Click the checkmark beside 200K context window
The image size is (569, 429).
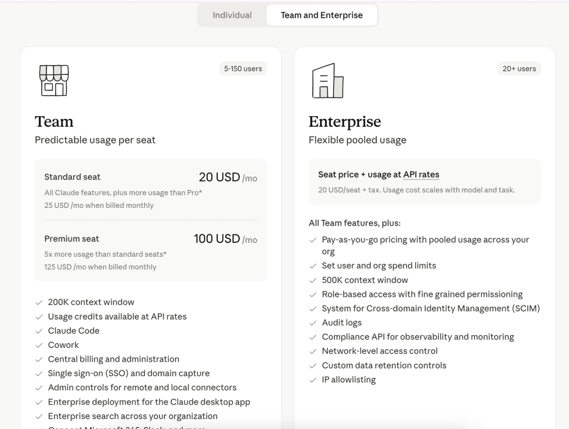(39, 302)
